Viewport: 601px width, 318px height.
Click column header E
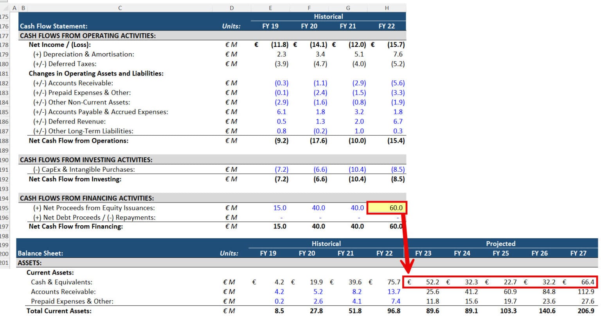pos(270,8)
